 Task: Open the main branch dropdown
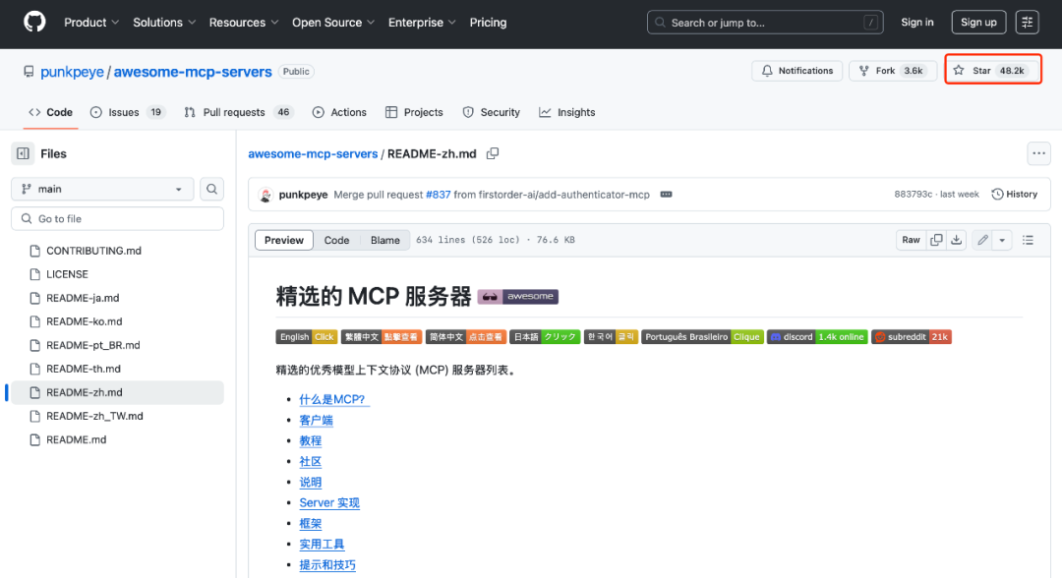102,189
